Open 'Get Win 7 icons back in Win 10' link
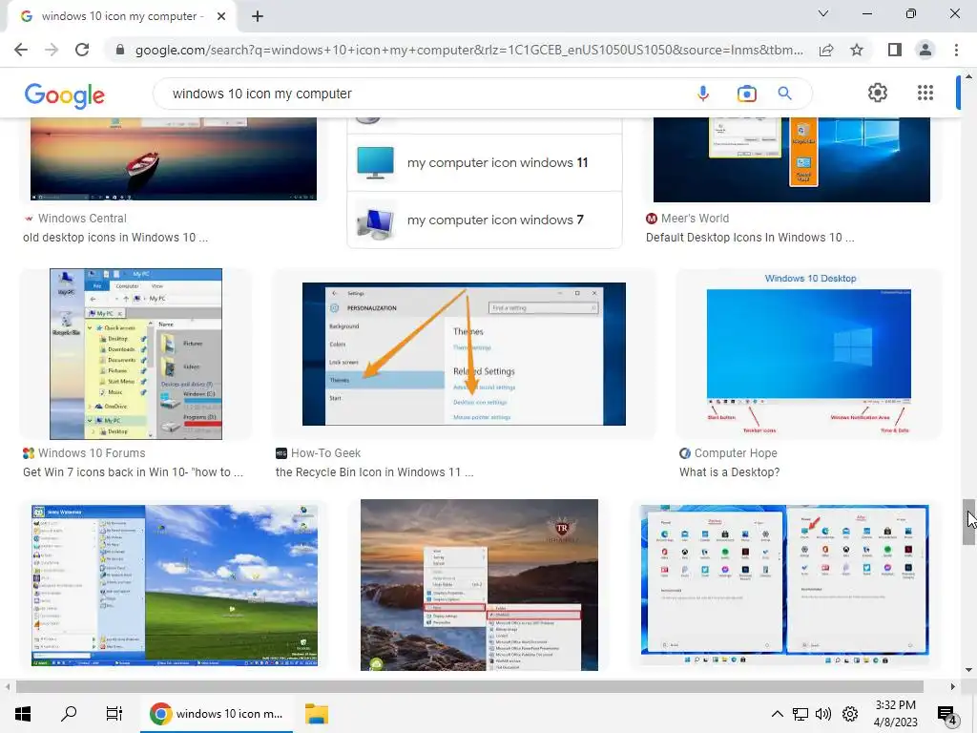Viewport: 977px width, 733px height. point(133,471)
